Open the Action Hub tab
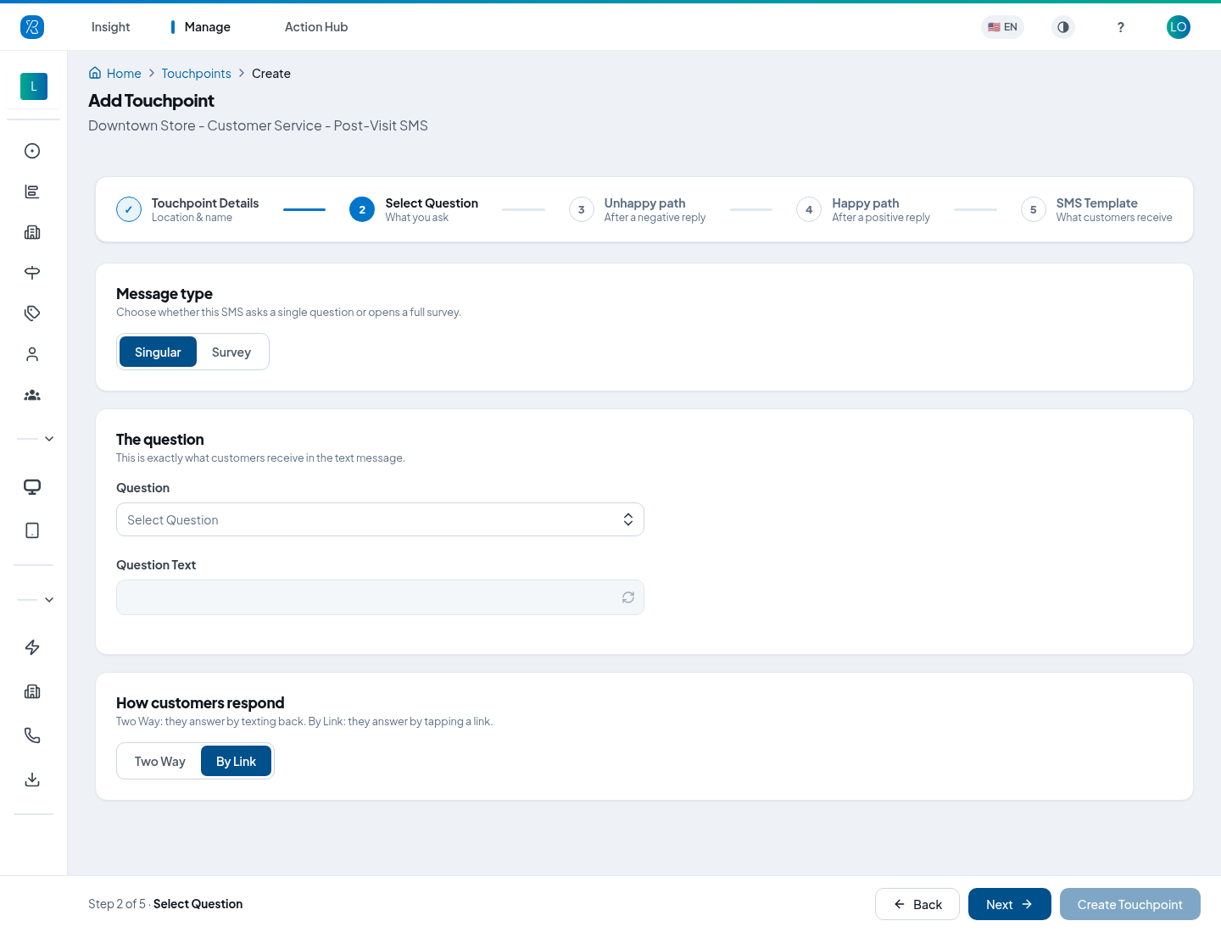This screenshot has width=1221, height=932. [316, 27]
